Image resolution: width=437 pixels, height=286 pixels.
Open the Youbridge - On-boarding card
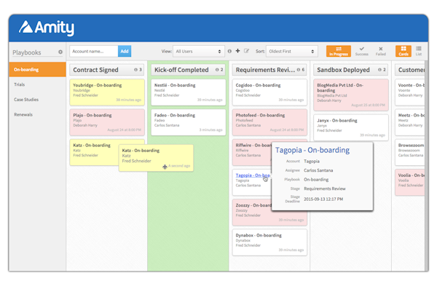107,92
